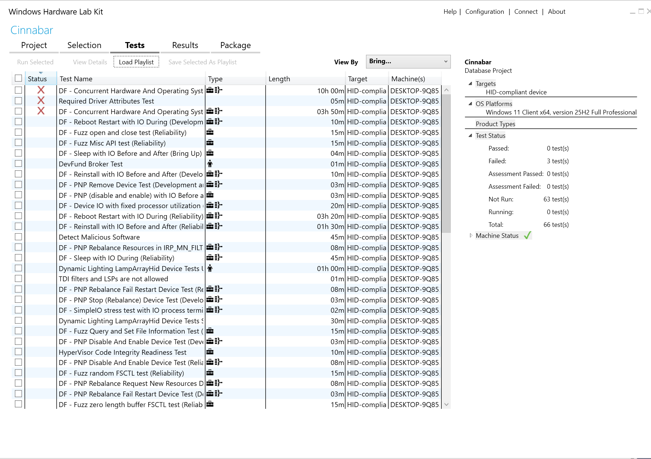651x459 pixels.
Task: Sort tests by the Type column header
Action: [x=236, y=79]
